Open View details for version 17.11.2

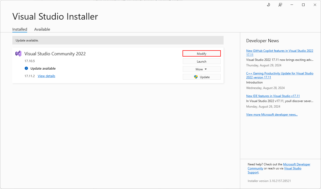[46, 76]
